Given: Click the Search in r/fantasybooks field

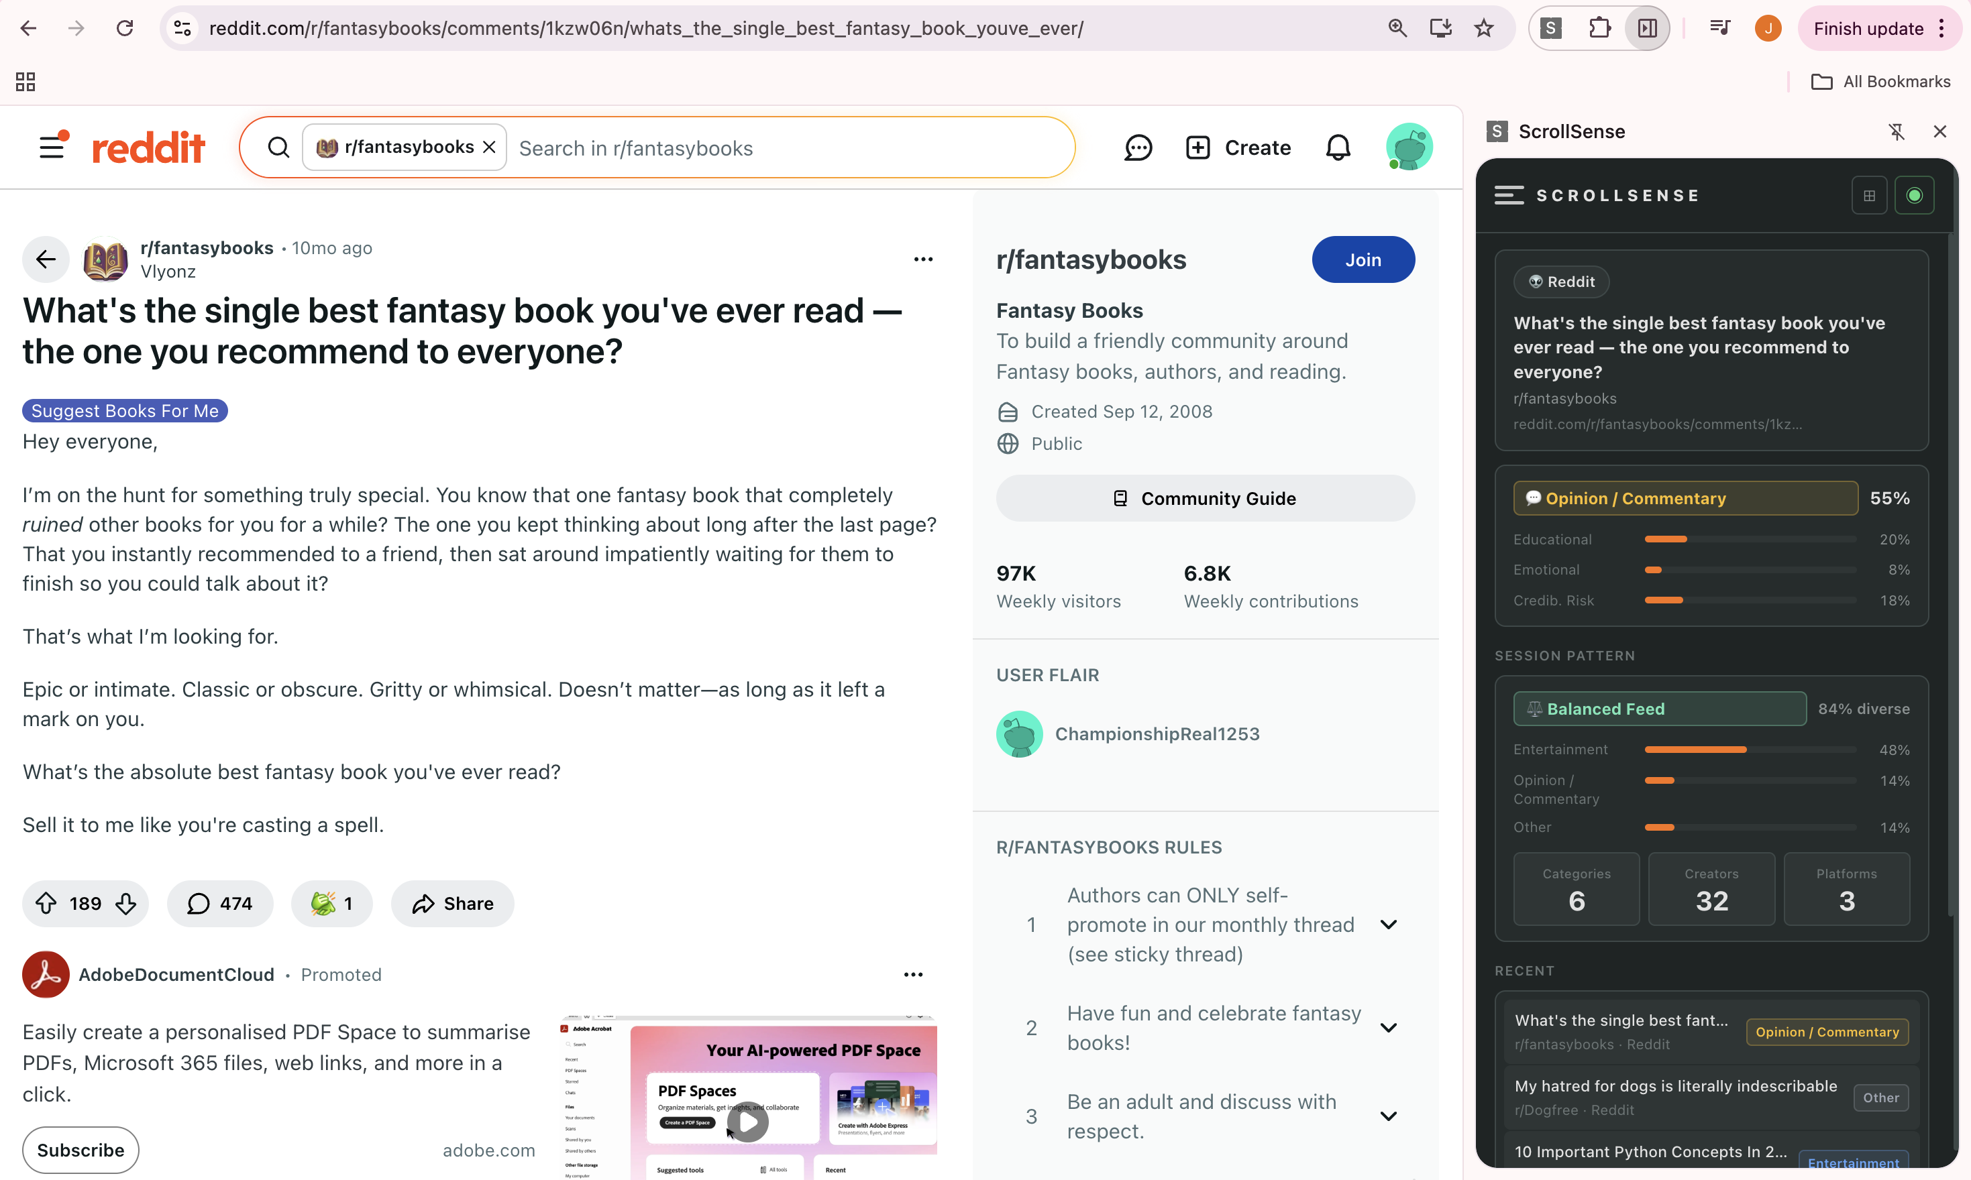Looking at the screenshot, I should click(788, 148).
